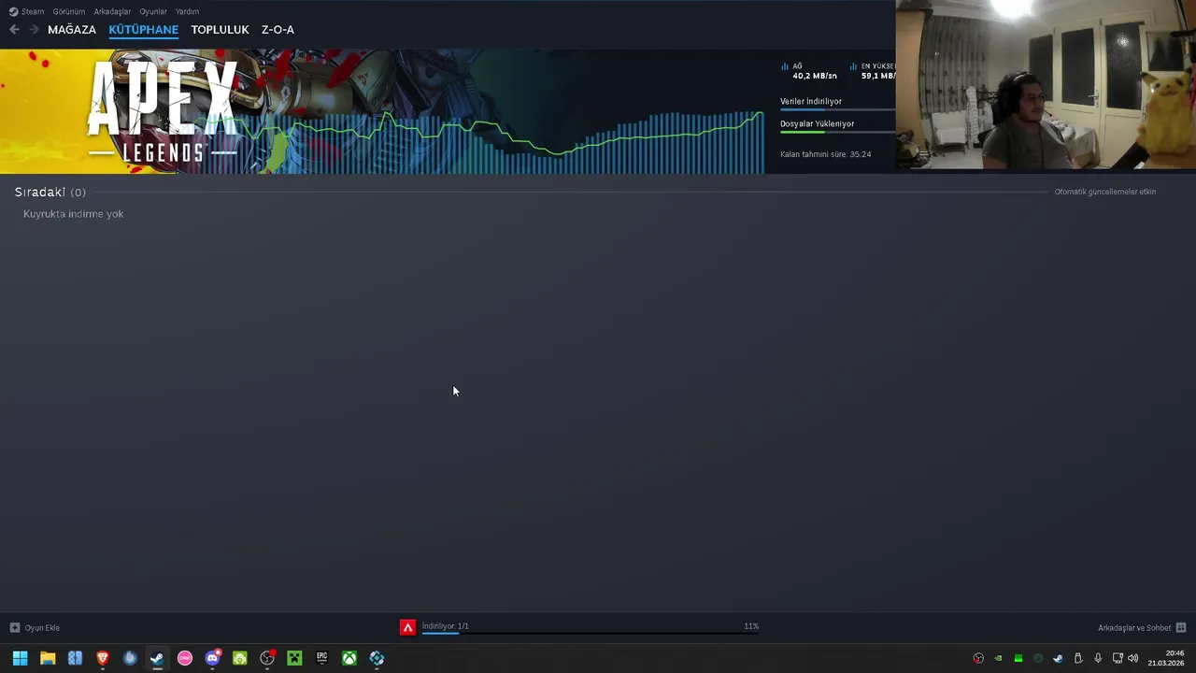Click the green square tray icon

(x=1018, y=658)
